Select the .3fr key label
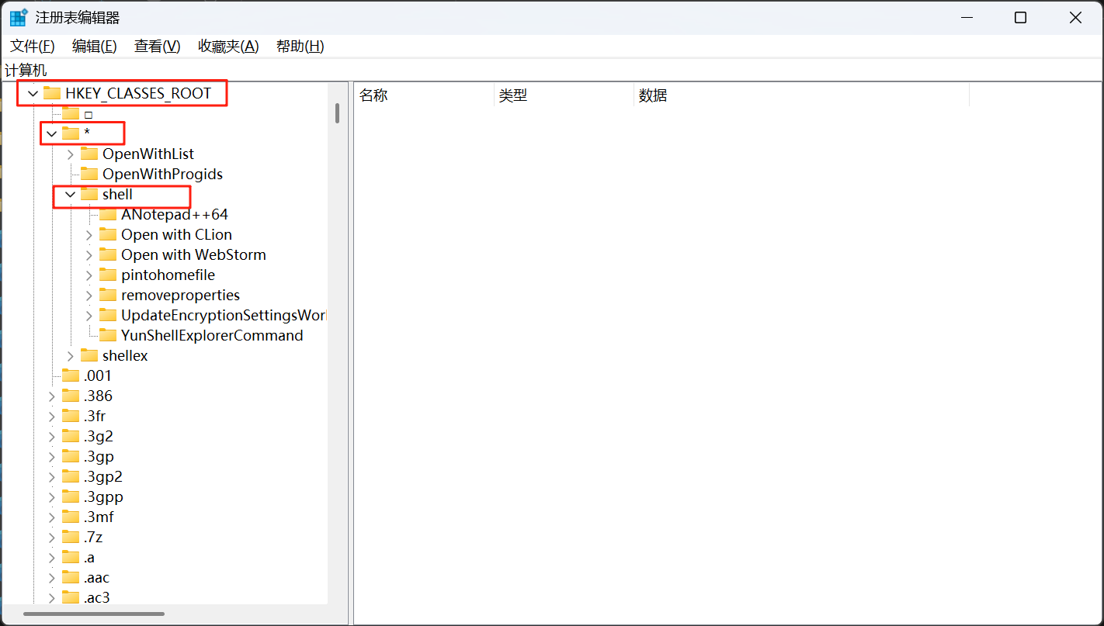Image resolution: width=1104 pixels, height=626 pixels. tap(95, 416)
